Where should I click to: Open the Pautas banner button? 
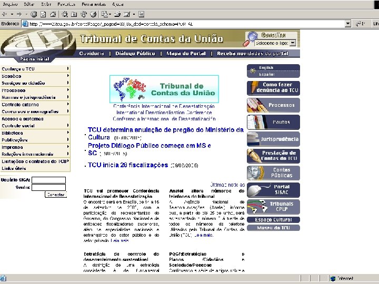point(273,122)
